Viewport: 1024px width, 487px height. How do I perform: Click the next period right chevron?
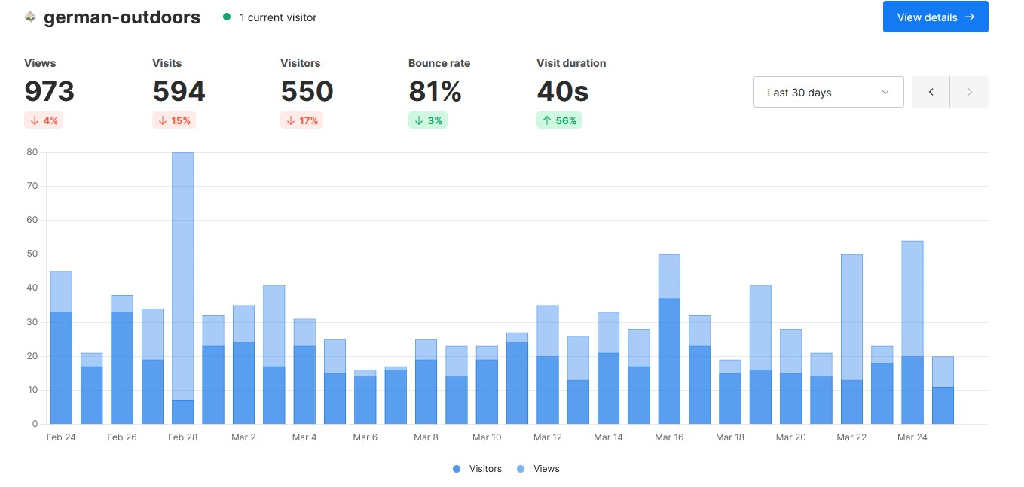(x=970, y=91)
